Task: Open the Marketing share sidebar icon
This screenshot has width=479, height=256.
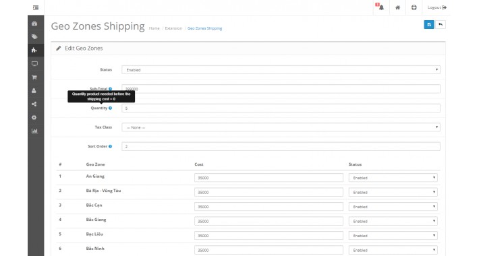Action: (x=34, y=104)
